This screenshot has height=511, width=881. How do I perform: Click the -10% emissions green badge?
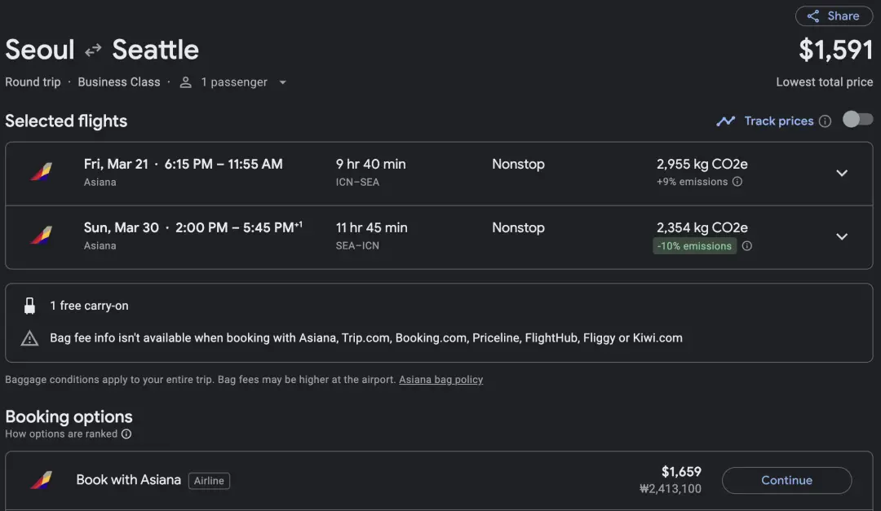point(694,246)
